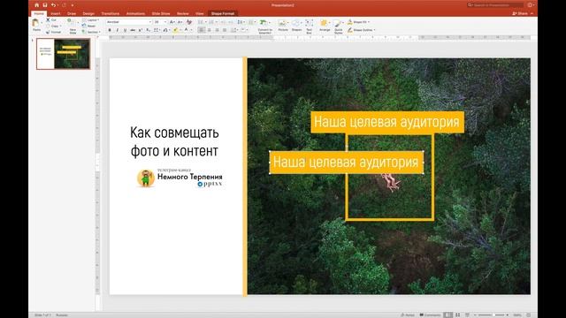Reset the slide layout
566x318 pixels.
pos(89,26)
